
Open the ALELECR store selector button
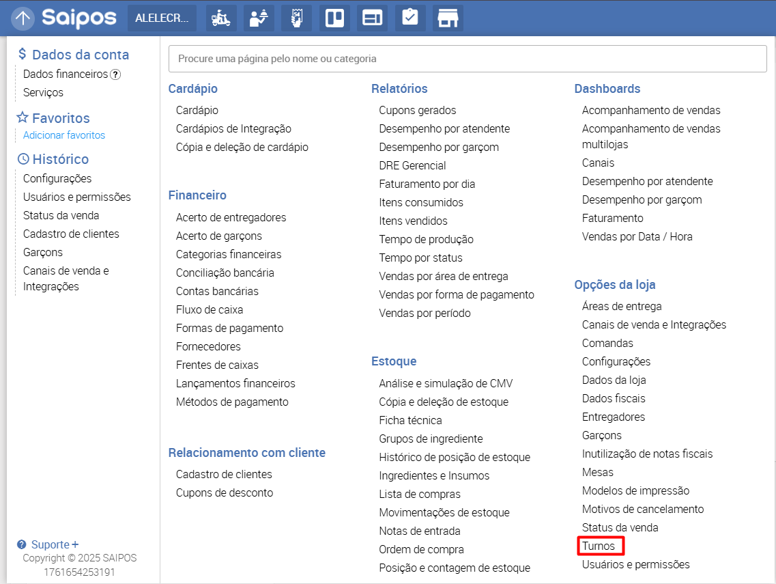click(x=162, y=18)
